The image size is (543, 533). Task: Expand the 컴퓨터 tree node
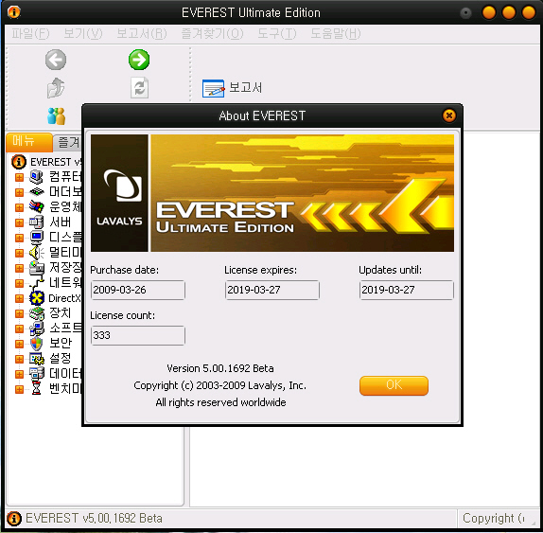pos(19,177)
